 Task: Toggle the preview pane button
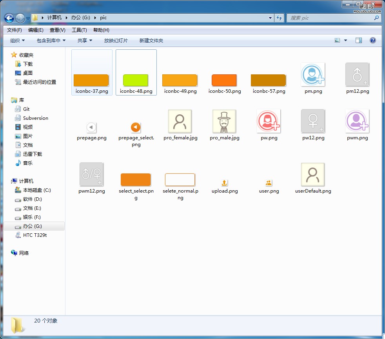point(358,40)
